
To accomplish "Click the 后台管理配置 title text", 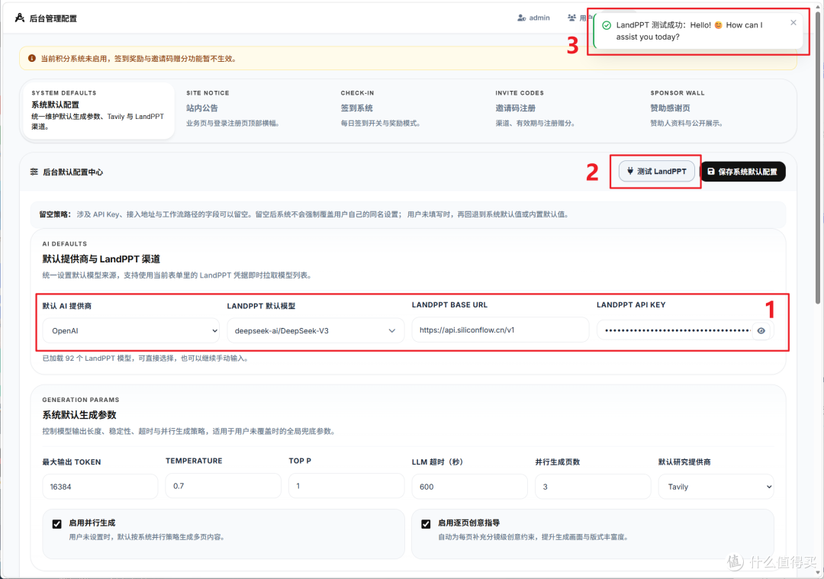I will coord(53,18).
